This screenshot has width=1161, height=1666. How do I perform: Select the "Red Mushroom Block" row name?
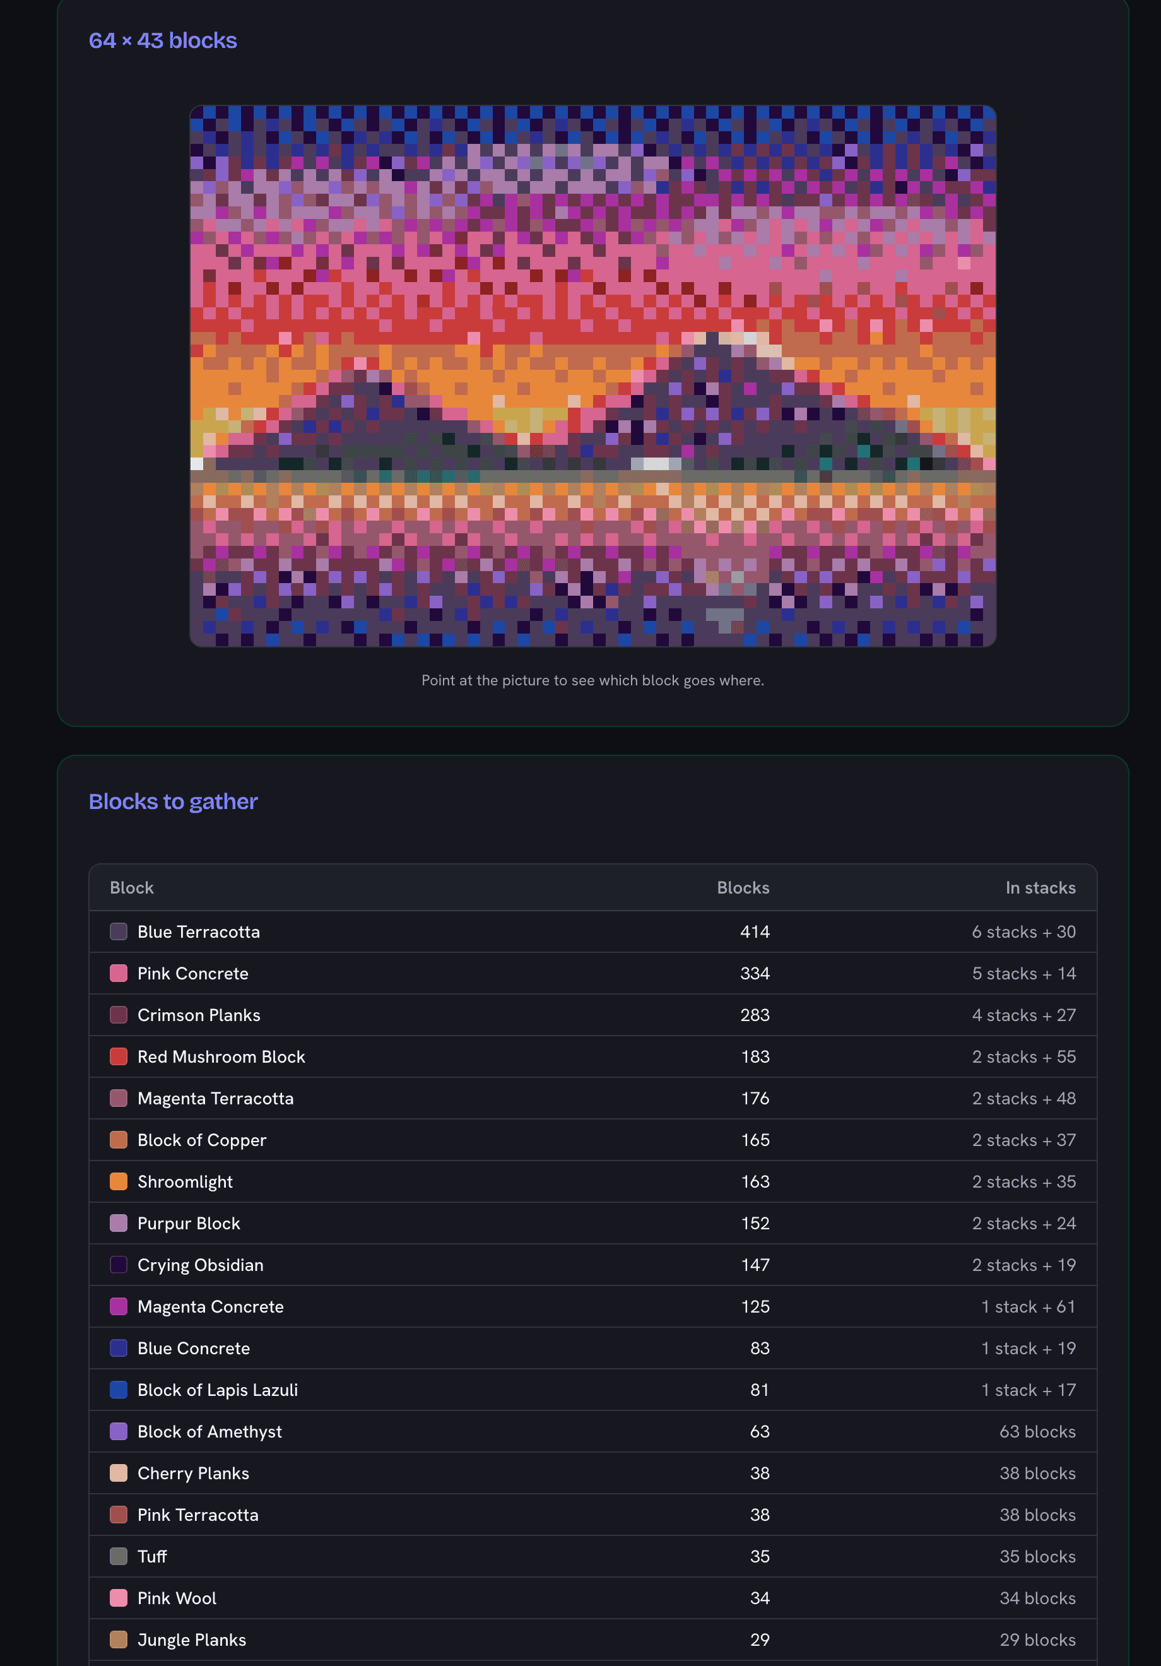tap(221, 1056)
